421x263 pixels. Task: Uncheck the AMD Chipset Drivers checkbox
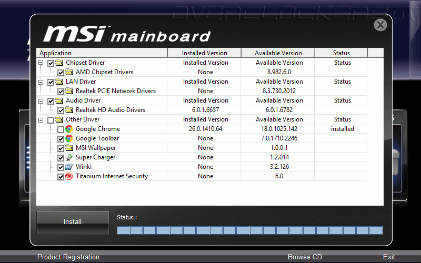[61, 73]
